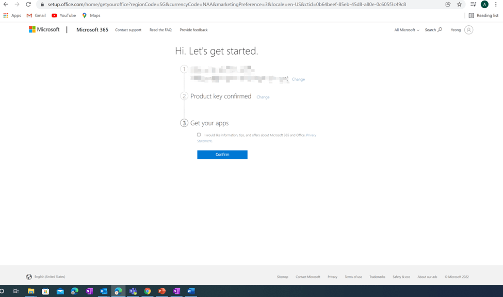Open Word from the taskbar
Image resolution: width=503 pixels, height=297 pixels.
click(x=191, y=291)
